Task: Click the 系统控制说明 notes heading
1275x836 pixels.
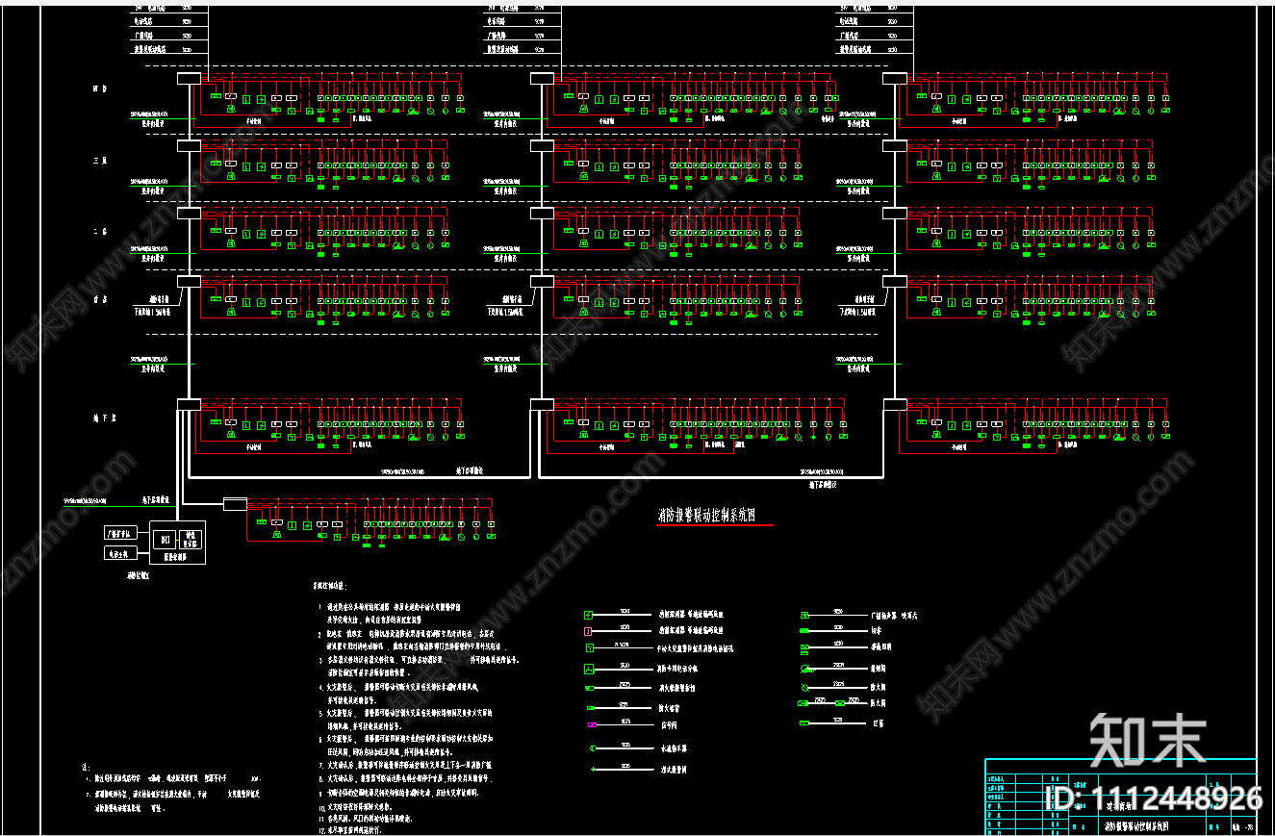Action: [330, 585]
